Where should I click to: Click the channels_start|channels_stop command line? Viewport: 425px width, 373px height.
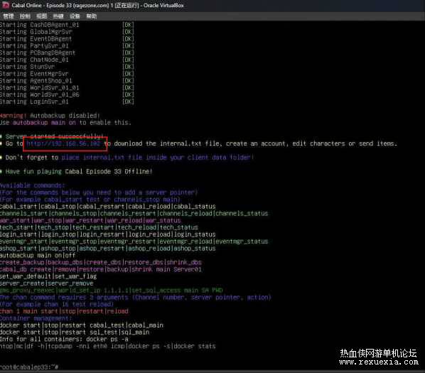click(134, 214)
